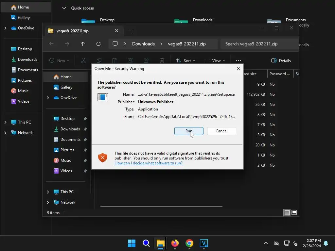The image size is (335, 251).
Task: Click the Back arrow in the zip window
Action: pyautogui.click(x=51, y=44)
